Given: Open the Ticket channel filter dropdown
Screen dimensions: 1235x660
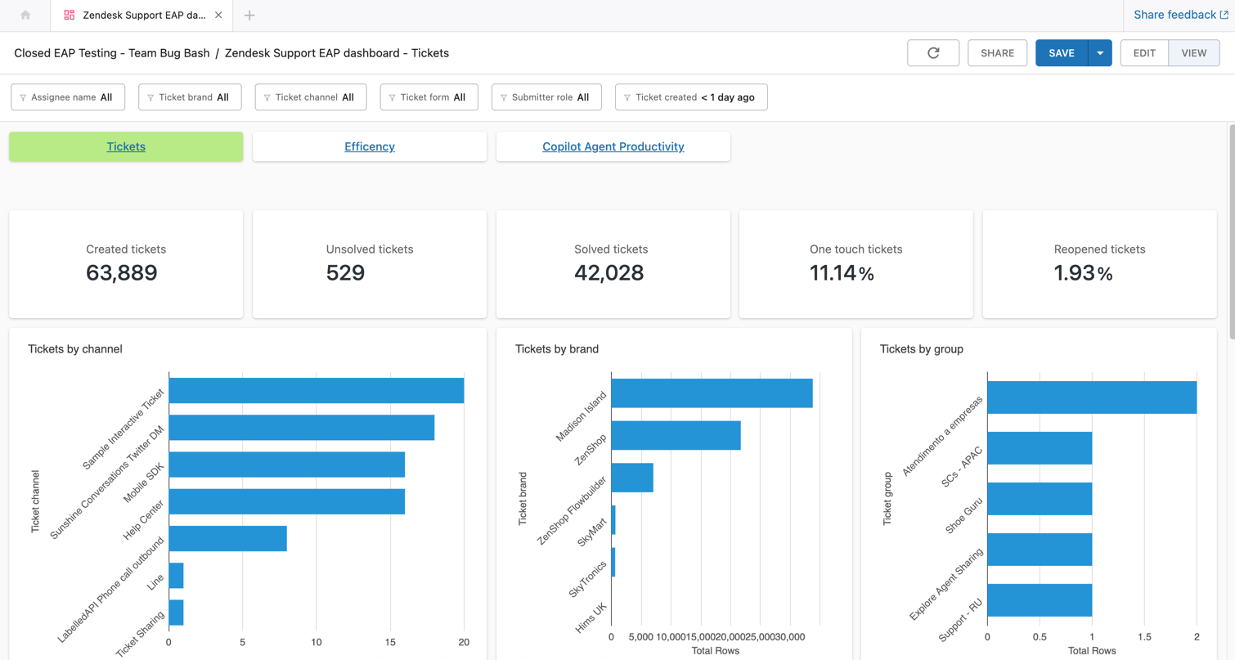Looking at the screenshot, I should tap(311, 97).
